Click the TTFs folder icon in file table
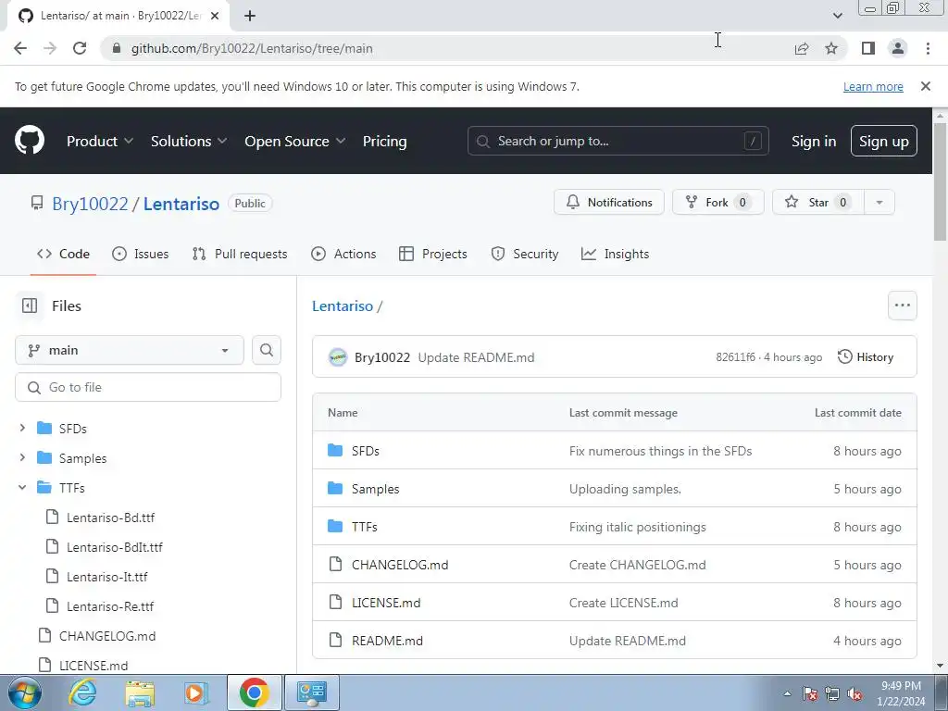The width and height of the screenshot is (948, 711). 335,527
